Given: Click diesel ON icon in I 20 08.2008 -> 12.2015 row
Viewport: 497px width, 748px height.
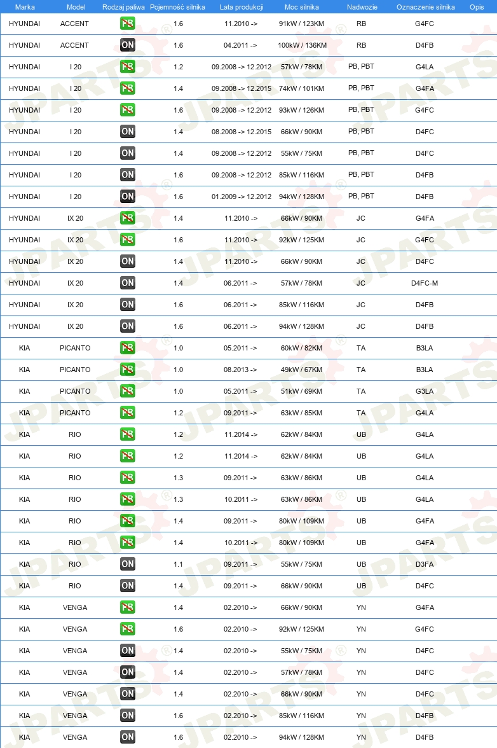Looking at the screenshot, I should tap(127, 132).
